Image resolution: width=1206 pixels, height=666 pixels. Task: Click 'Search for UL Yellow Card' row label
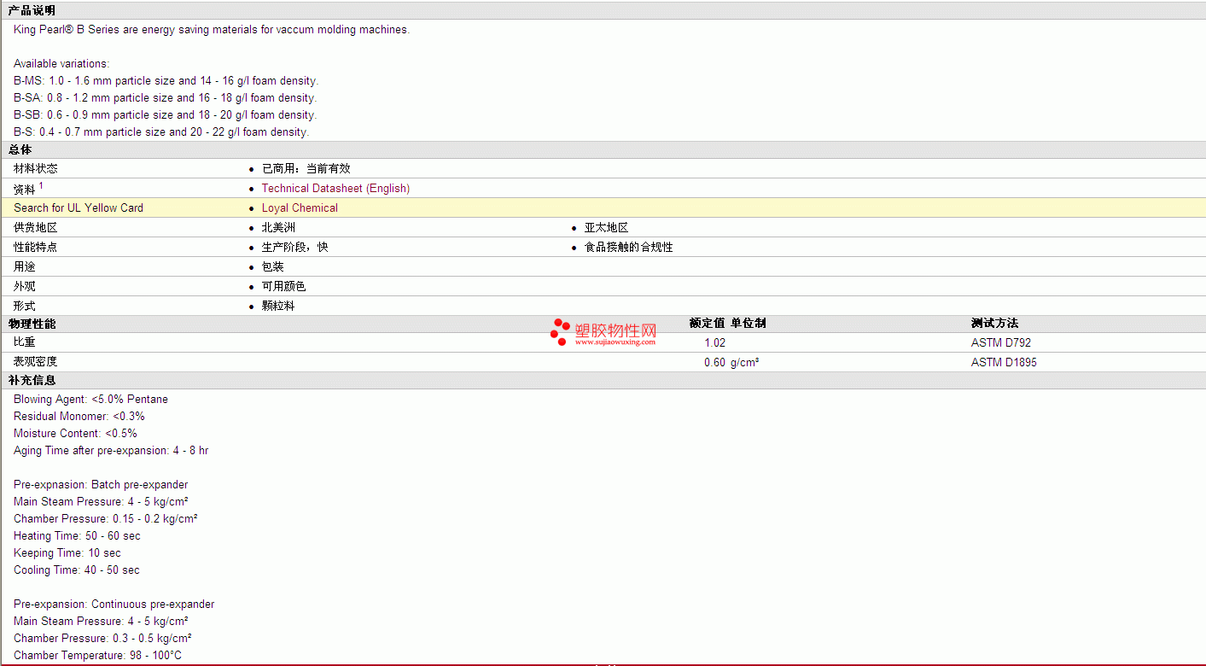click(79, 207)
